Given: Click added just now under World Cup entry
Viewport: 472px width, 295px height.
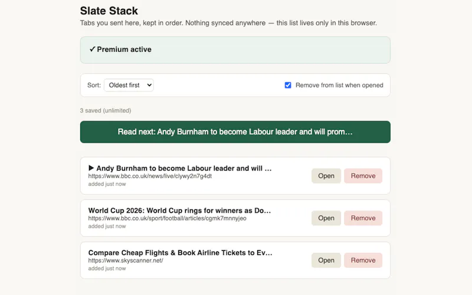Looking at the screenshot, I should click(107, 226).
